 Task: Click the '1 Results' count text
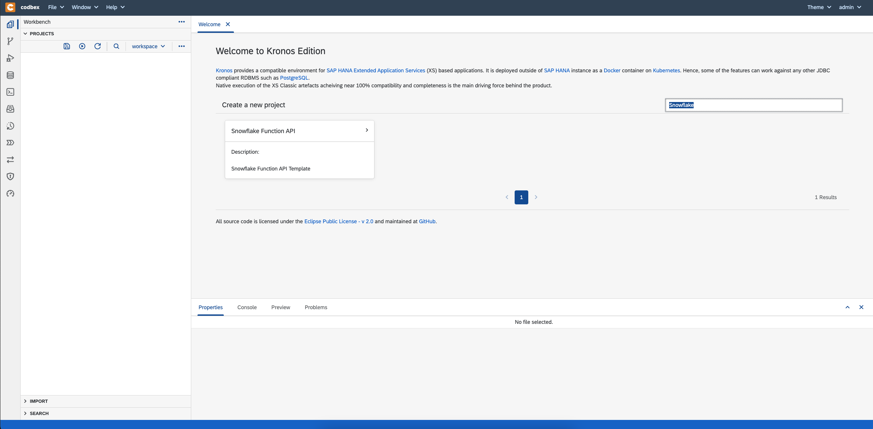tap(826, 197)
